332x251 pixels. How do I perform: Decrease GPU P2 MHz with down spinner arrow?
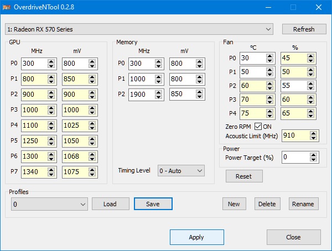point(51,97)
